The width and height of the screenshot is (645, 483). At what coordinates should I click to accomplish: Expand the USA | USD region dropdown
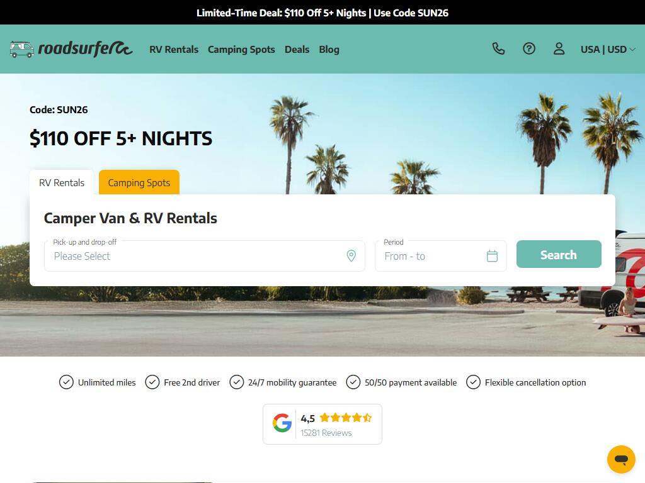pyautogui.click(x=608, y=49)
